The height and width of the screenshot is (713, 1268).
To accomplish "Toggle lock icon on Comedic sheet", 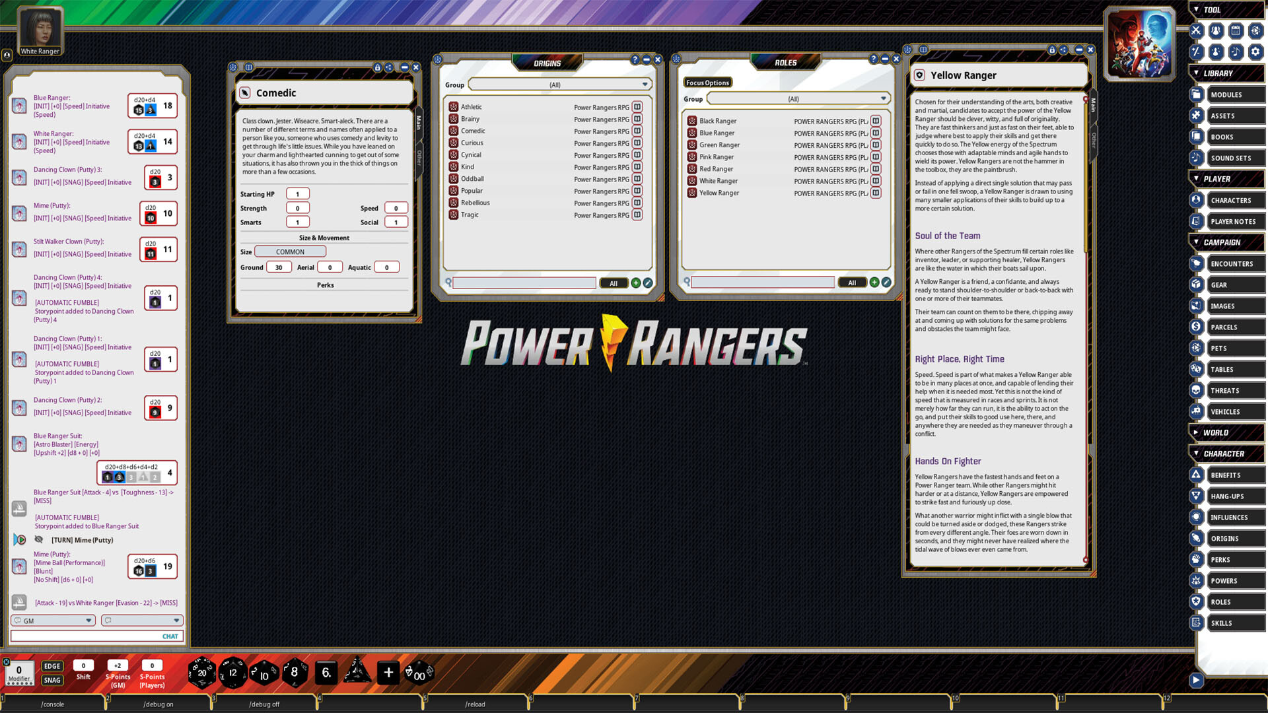I will (x=377, y=67).
